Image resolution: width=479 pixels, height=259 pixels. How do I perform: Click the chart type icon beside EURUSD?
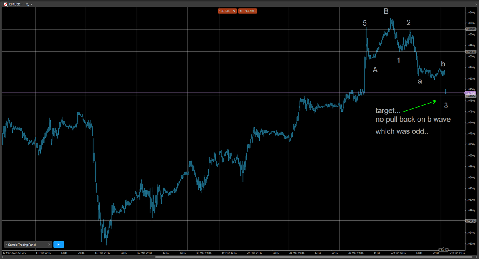tap(5, 4)
